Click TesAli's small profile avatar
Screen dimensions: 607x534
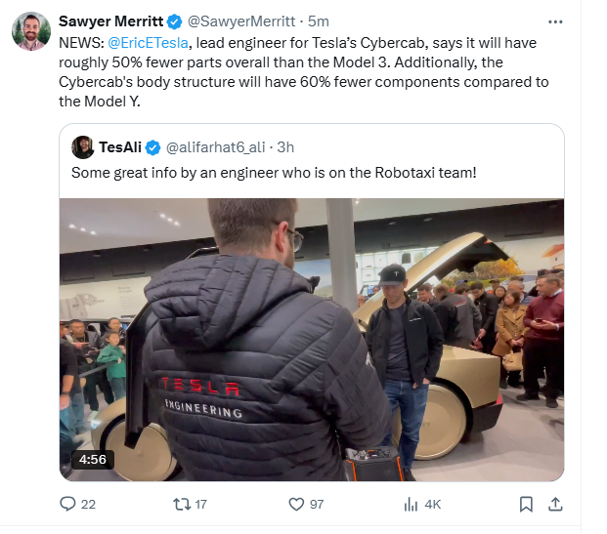pos(82,147)
